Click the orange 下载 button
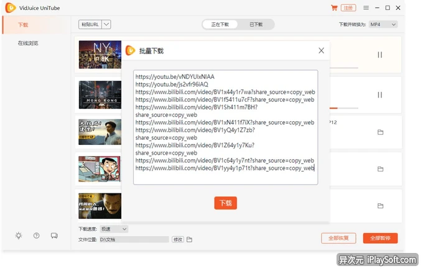The width and height of the screenshot is (423, 271). [225, 203]
